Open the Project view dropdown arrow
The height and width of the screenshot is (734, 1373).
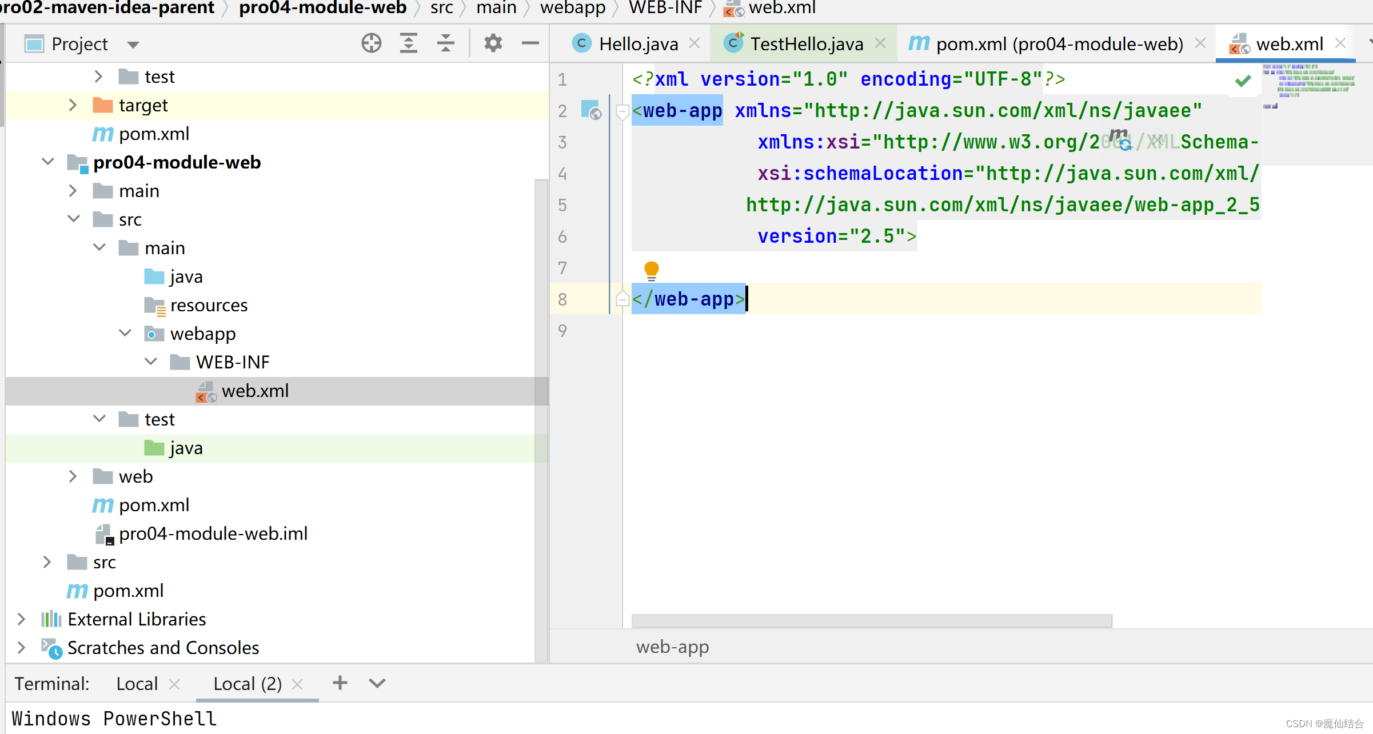point(133,45)
